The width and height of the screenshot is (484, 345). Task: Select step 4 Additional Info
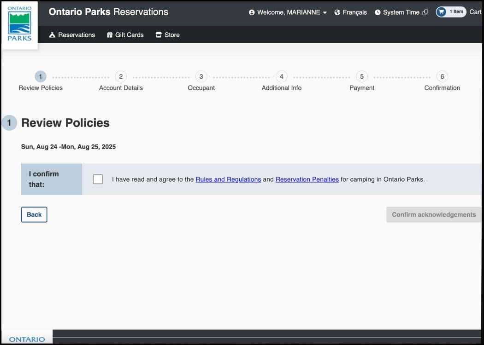(282, 81)
